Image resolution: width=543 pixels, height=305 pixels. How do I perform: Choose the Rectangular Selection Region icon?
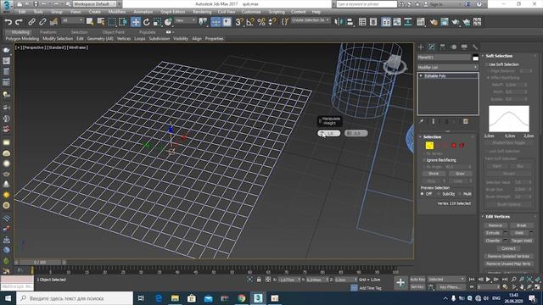112,22
